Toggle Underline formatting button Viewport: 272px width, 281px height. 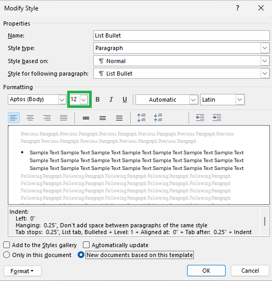(x=125, y=100)
